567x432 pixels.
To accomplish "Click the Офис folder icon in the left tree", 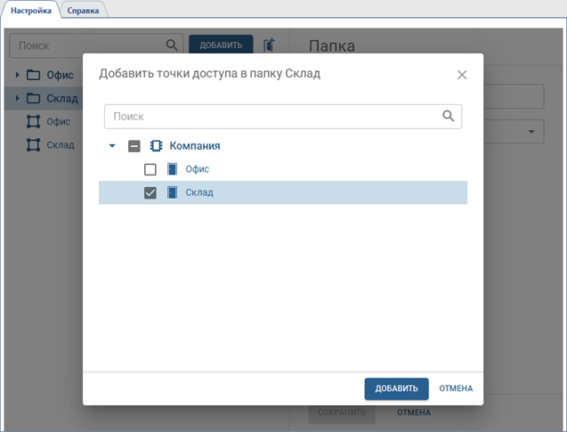I will click(33, 75).
